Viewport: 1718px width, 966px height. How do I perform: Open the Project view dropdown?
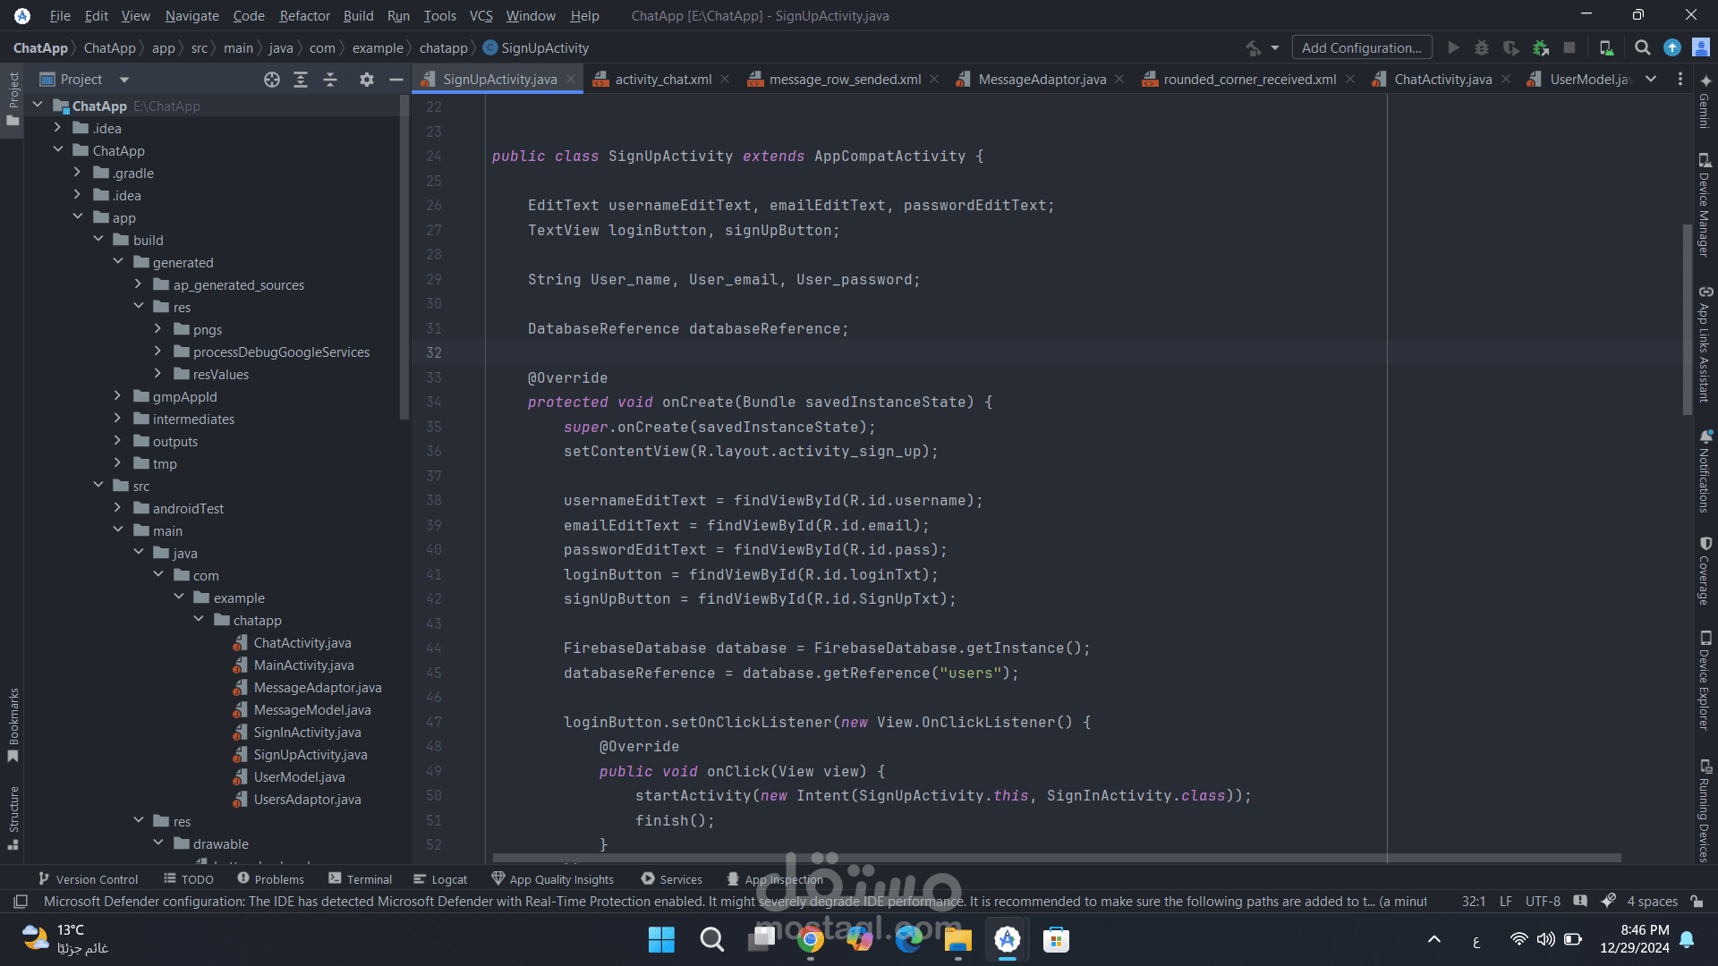[x=124, y=80]
